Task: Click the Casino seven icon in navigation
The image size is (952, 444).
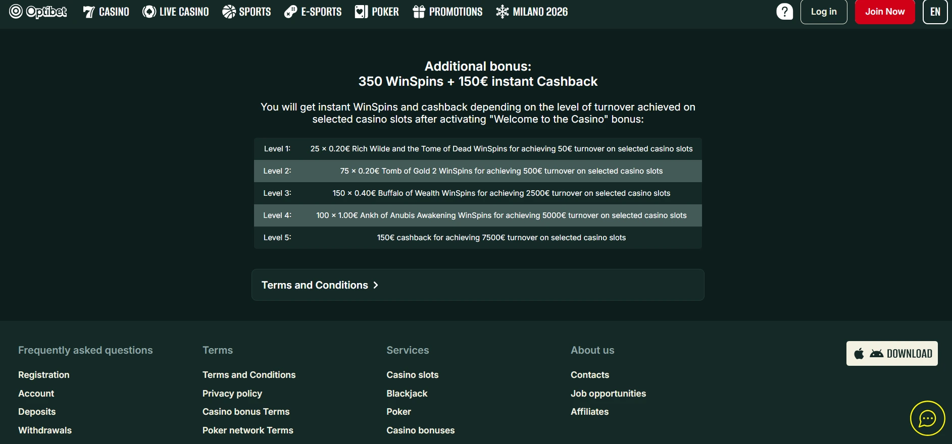Action: coord(89,12)
